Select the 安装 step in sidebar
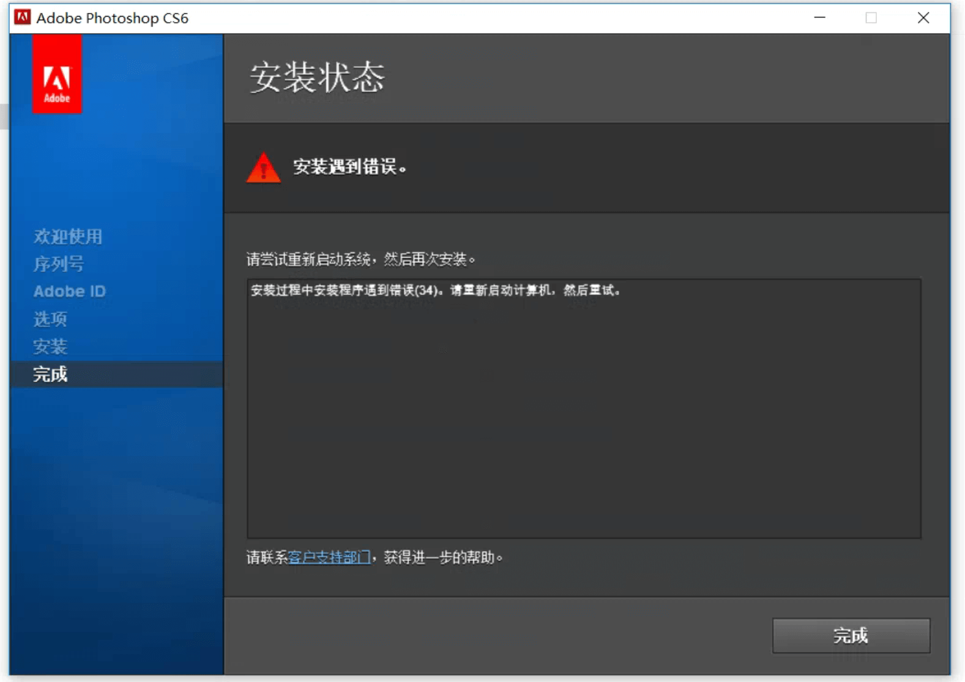Image resolution: width=965 pixels, height=682 pixels. click(x=50, y=347)
